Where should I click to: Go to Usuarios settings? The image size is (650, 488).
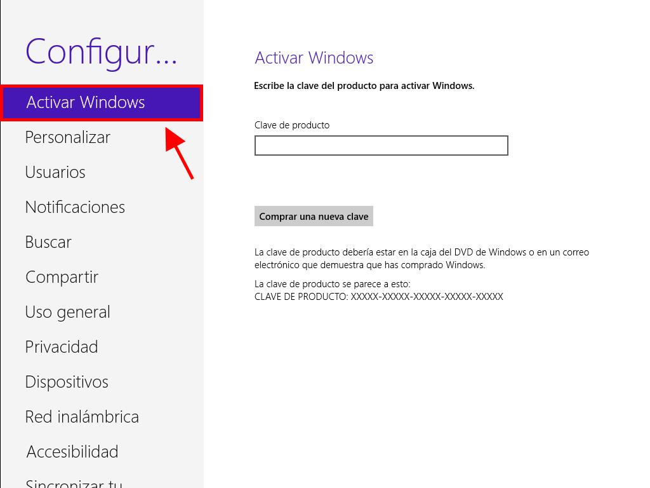tap(55, 172)
